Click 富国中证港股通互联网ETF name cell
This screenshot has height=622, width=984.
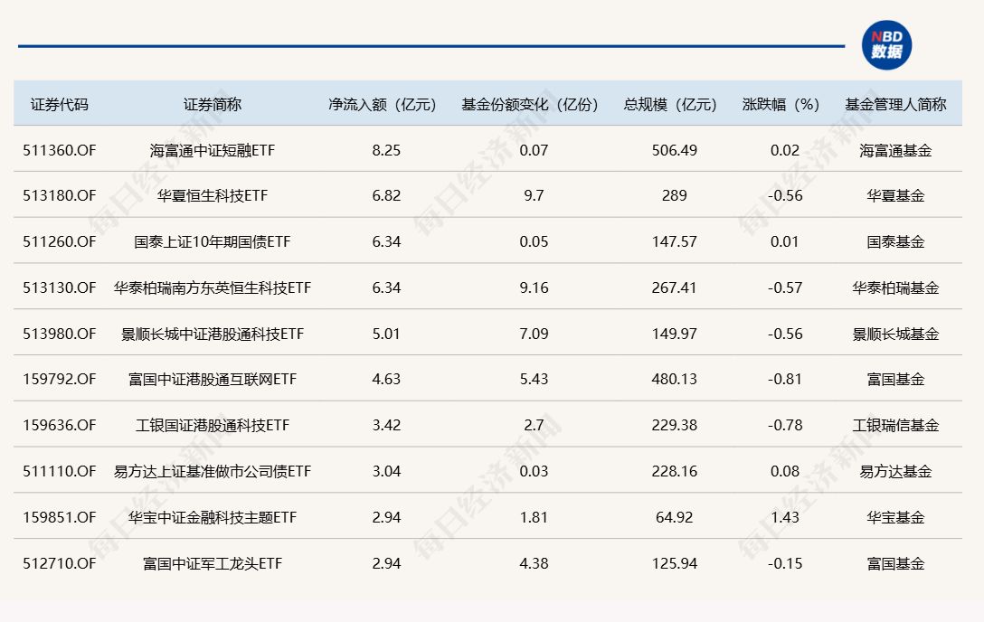coord(213,380)
